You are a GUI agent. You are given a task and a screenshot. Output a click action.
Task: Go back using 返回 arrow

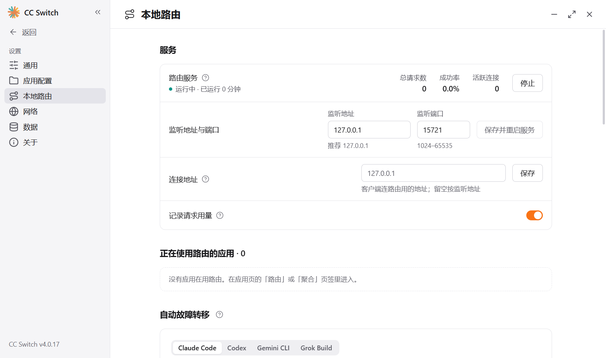coord(23,32)
